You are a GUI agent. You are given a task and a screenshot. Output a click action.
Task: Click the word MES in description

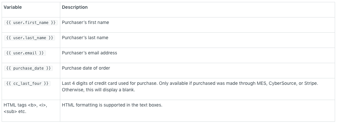[261, 83]
